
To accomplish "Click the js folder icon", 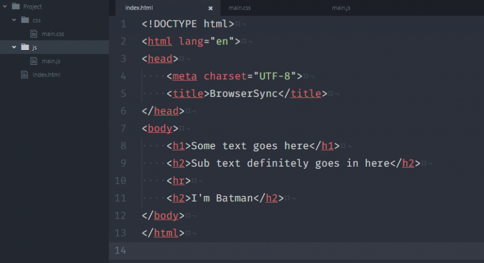I will tap(25, 47).
